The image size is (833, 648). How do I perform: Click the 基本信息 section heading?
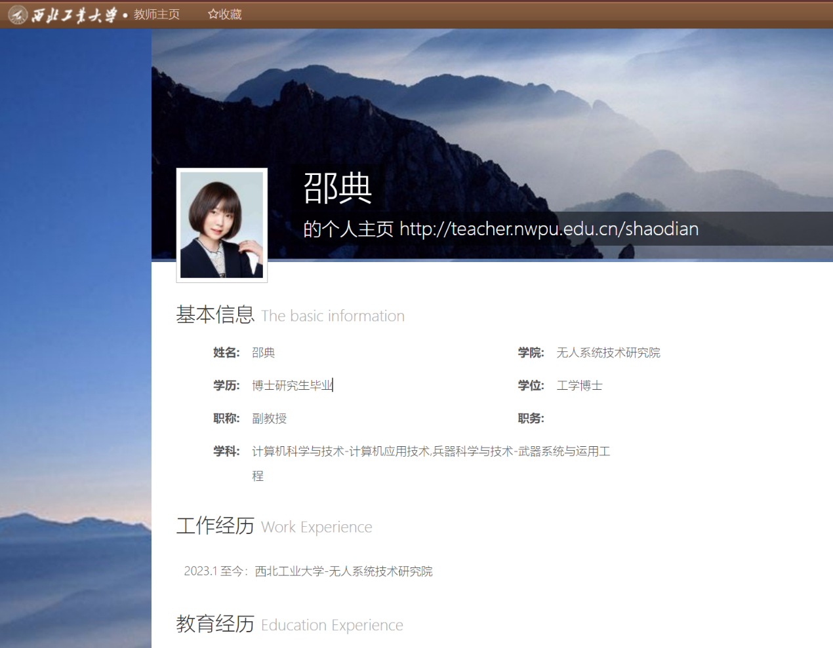(215, 314)
